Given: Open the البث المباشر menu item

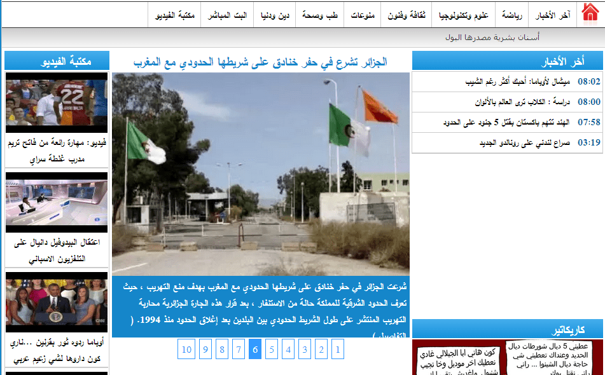Looking at the screenshot, I should (227, 15).
